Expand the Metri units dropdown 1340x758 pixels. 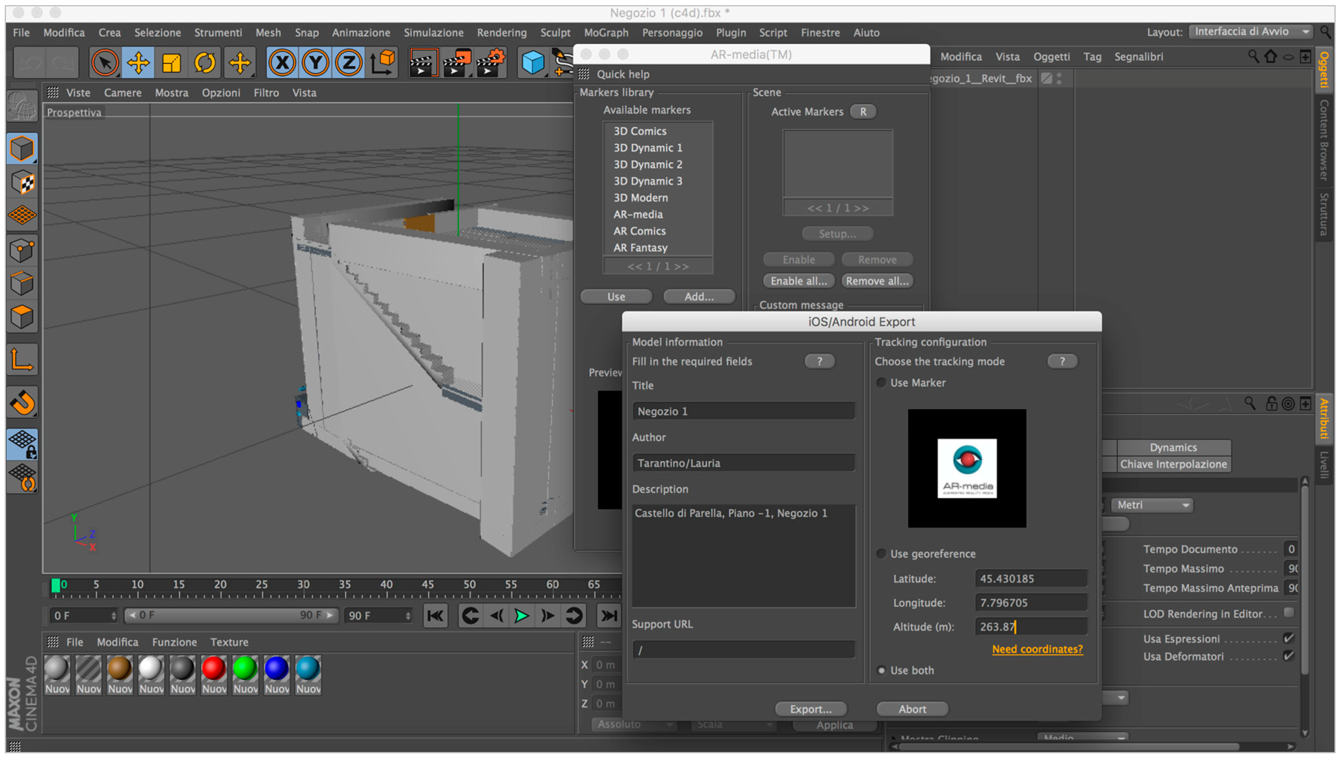point(1152,504)
